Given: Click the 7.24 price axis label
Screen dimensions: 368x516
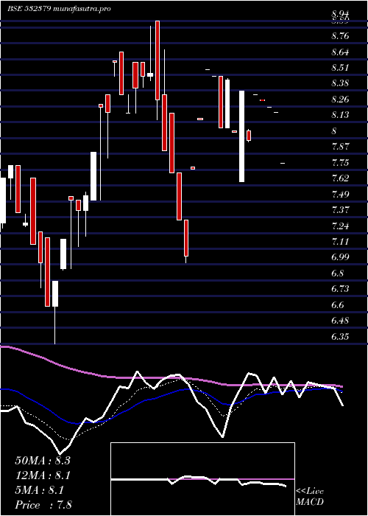Looking at the screenshot, I should [340, 226].
